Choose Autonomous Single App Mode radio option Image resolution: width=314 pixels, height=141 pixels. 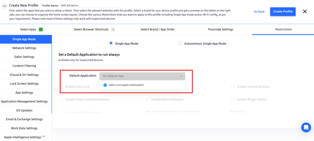(180, 43)
